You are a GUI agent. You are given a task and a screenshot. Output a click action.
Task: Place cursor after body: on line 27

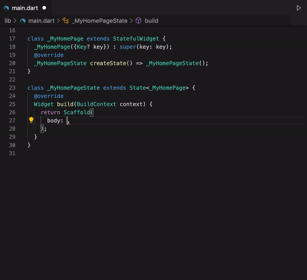click(x=67, y=121)
